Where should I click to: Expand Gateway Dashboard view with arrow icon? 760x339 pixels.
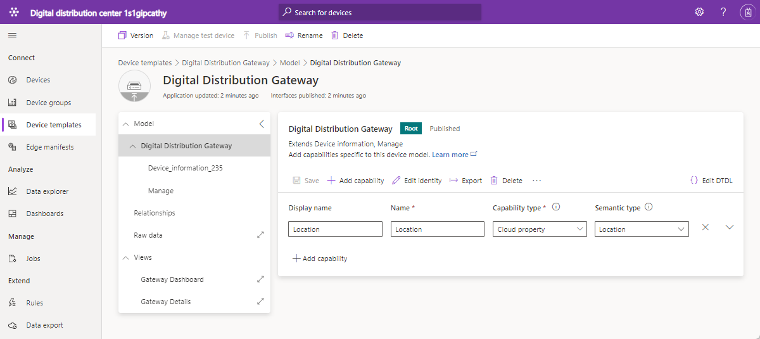click(x=260, y=279)
